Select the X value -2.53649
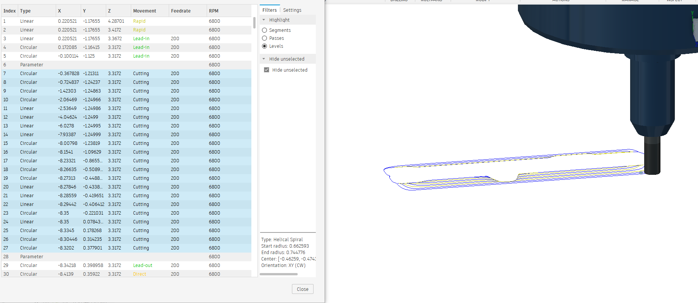This screenshot has height=303, width=698. pos(67,108)
